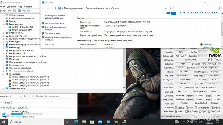Viewport: 223px width, 125px height.
Task: Click the blue Help icon in Device Manager toolbar
Action: coord(20,11)
